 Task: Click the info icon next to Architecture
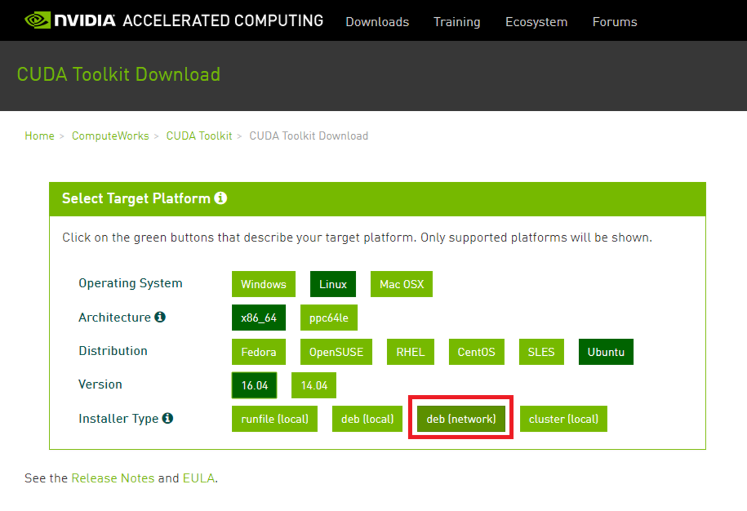160,317
